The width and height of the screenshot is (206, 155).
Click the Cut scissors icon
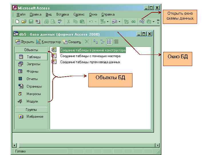click(x=68, y=22)
